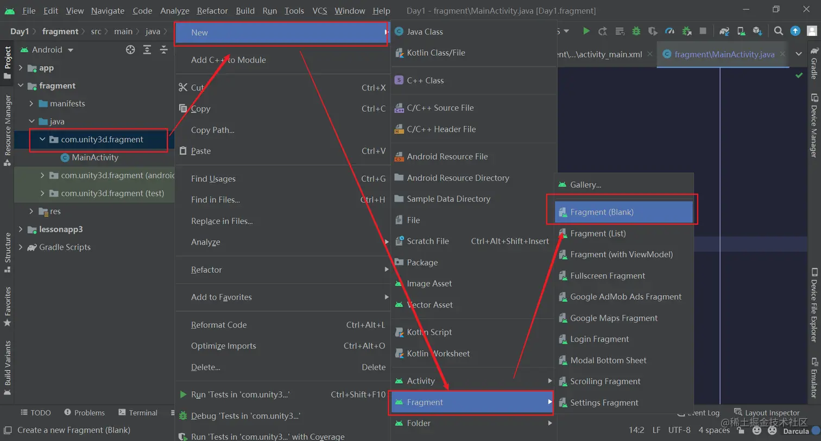Click the Apply Code Changes icon

(x=620, y=31)
